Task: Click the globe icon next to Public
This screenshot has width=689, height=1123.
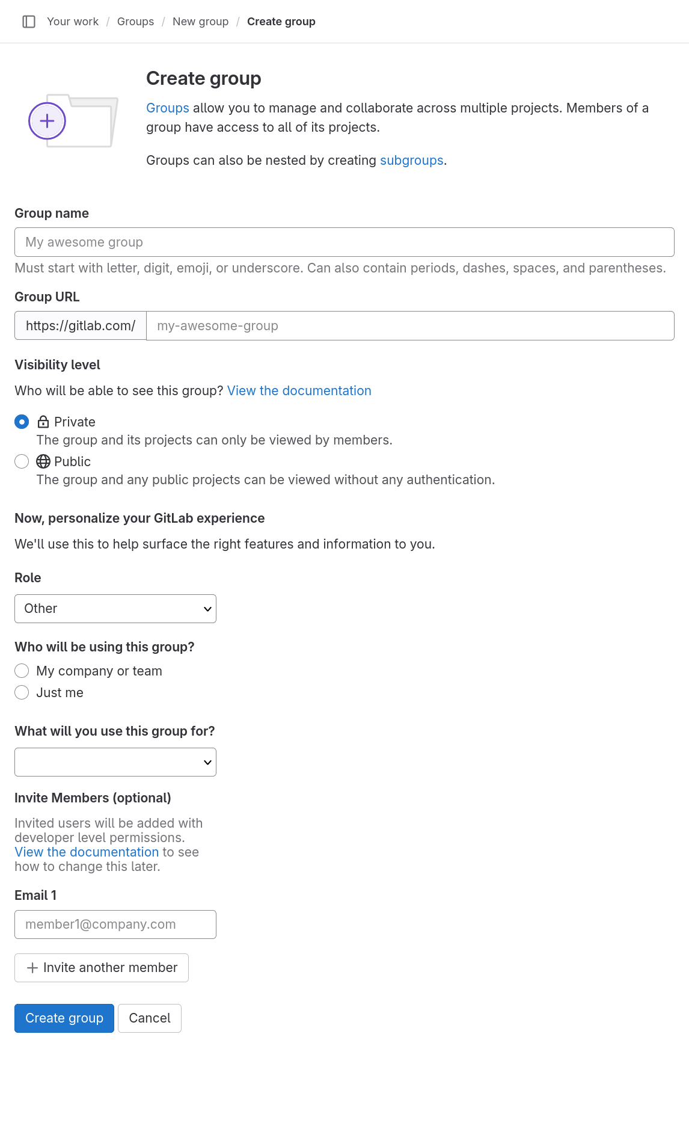Action: point(43,461)
